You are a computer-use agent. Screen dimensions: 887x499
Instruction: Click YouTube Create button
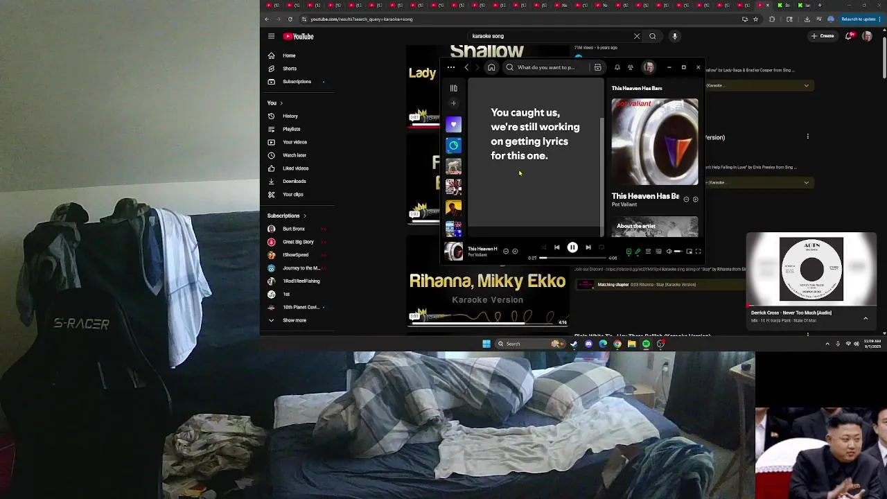823,36
